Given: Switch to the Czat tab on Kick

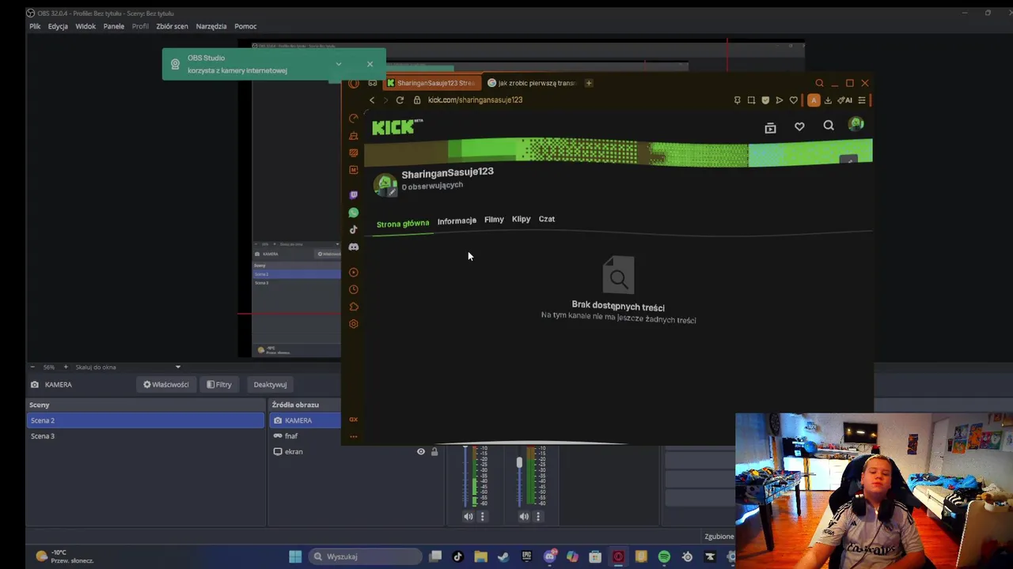Looking at the screenshot, I should point(547,219).
